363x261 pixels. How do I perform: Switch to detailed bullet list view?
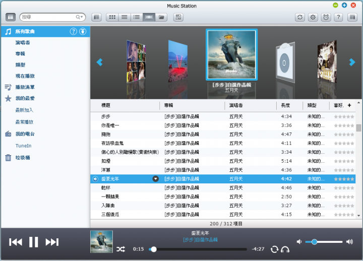click(x=137, y=17)
